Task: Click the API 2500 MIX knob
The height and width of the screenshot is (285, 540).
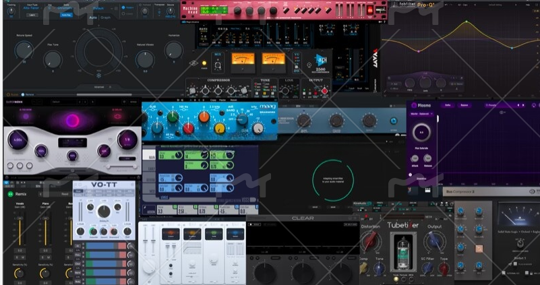Action: click(218, 65)
